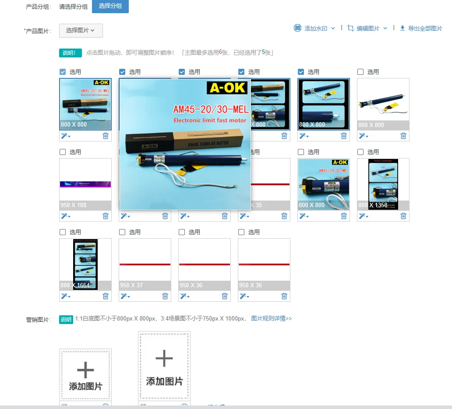Viewport: 452px width, 409px height.
Task: Open edit wand dropdown under X 35 banner
Action: [x=244, y=216]
